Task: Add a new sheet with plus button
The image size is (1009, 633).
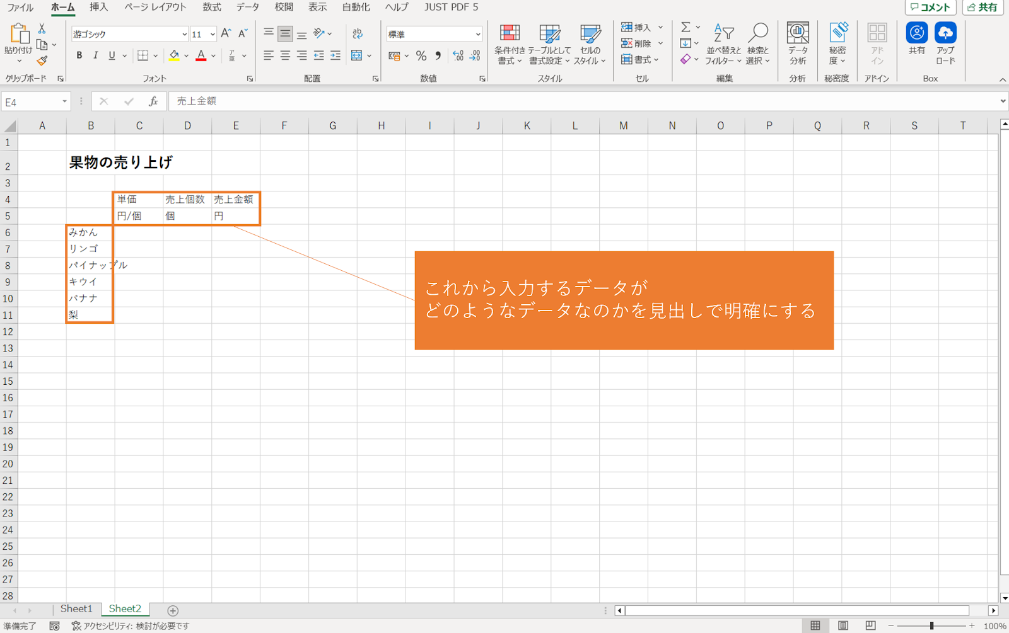Action: 173,610
